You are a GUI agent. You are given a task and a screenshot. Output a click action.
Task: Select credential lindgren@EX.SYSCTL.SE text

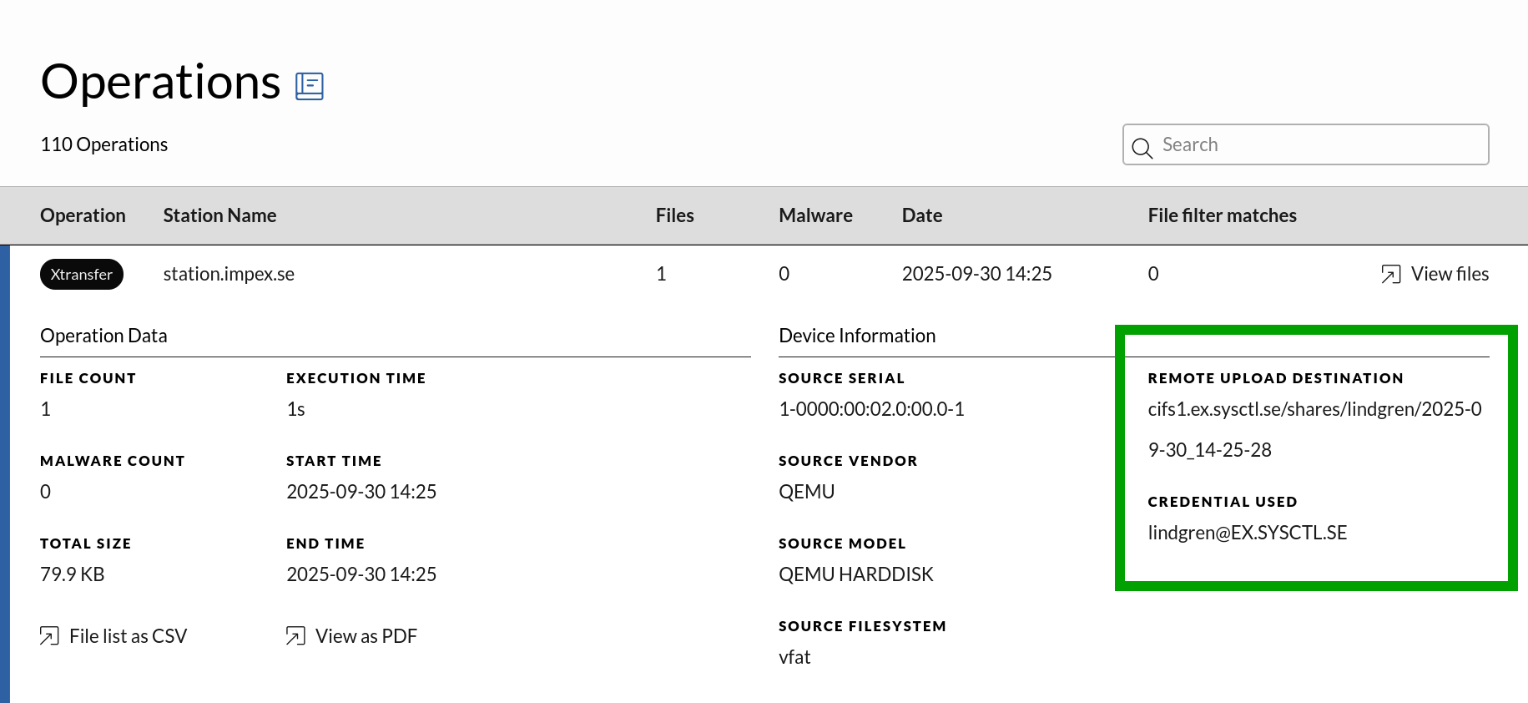coord(1247,533)
